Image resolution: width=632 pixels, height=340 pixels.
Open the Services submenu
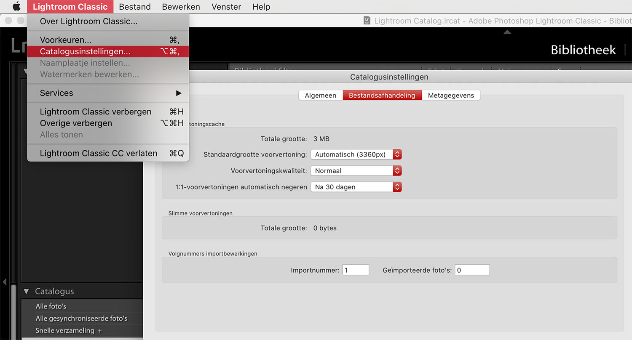tap(108, 93)
